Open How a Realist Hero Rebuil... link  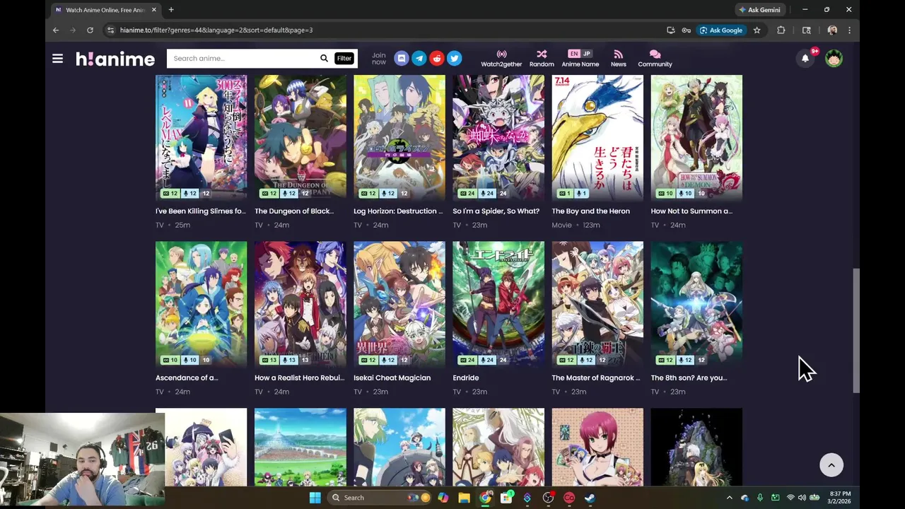pyautogui.click(x=299, y=378)
